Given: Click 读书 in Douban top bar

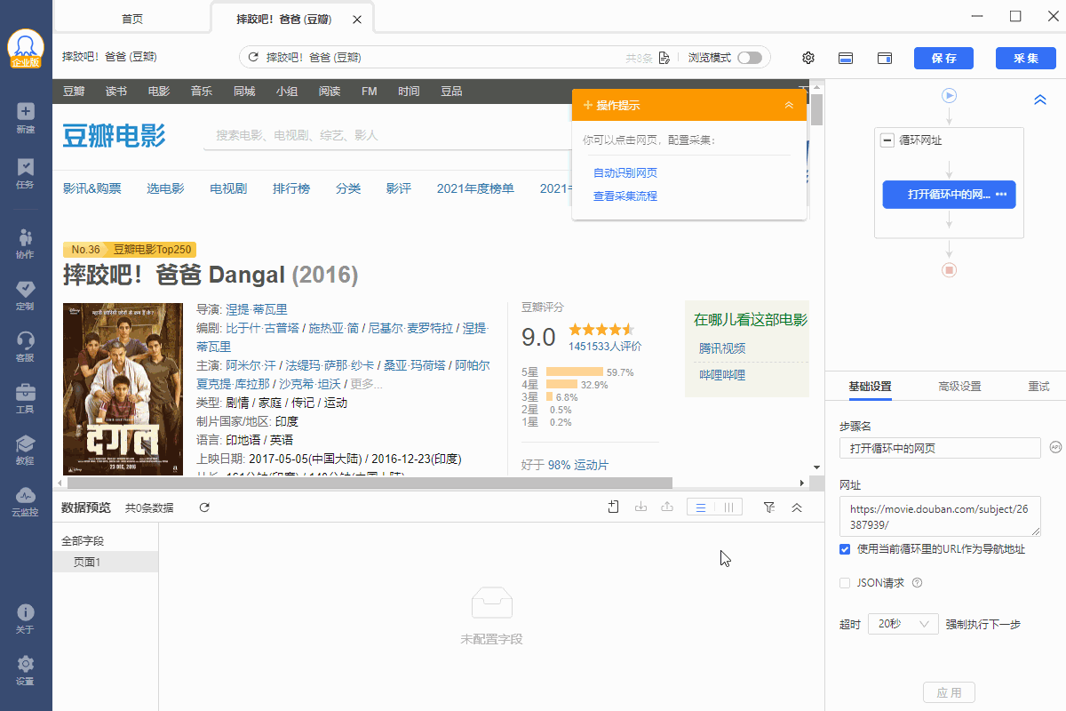Looking at the screenshot, I should [116, 91].
